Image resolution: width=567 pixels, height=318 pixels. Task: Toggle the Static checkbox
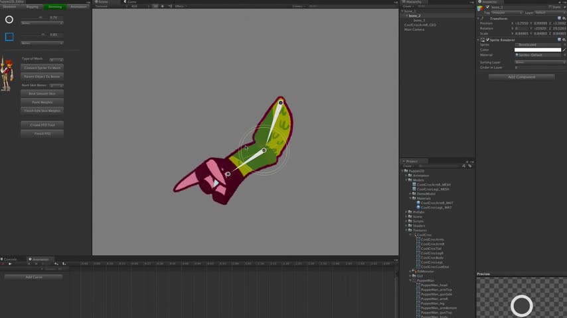coord(550,7)
